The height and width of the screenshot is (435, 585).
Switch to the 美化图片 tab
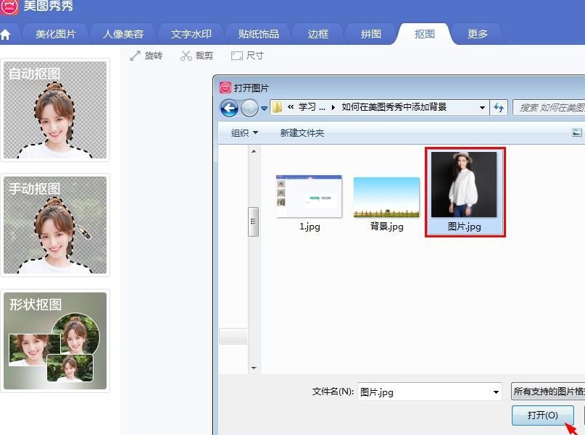(x=60, y=34)
